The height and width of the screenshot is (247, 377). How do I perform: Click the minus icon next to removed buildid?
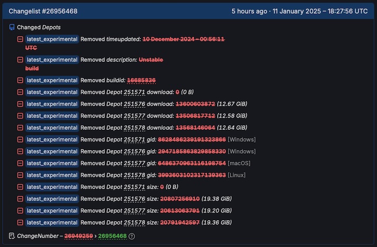tap(20, 81)
